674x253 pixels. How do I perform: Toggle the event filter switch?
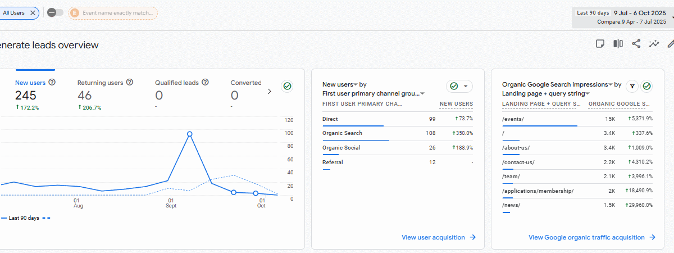coord(55,12)
